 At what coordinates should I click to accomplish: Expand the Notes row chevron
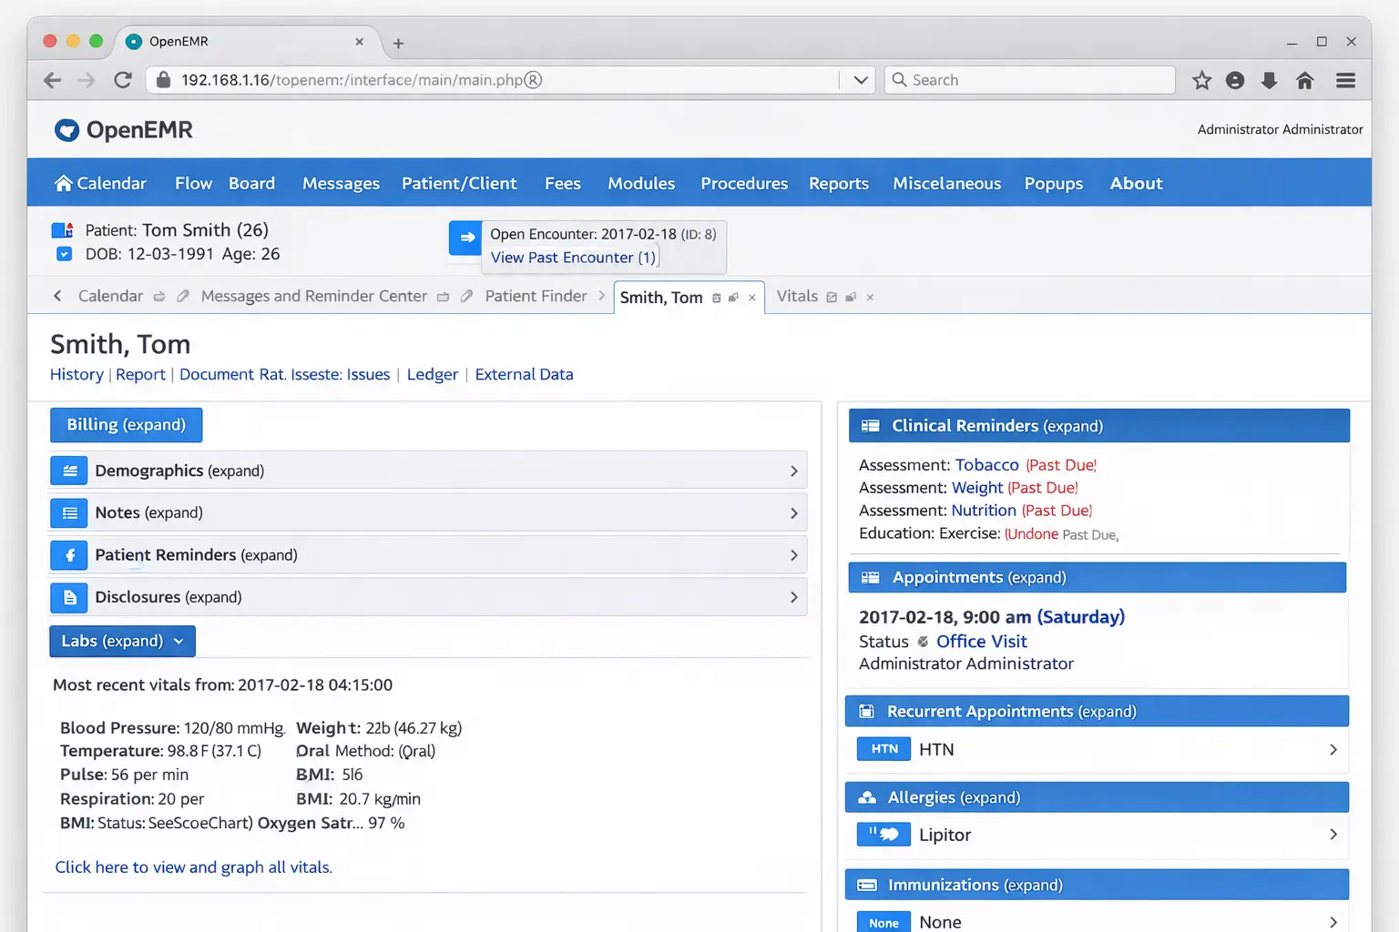(793, 513)
